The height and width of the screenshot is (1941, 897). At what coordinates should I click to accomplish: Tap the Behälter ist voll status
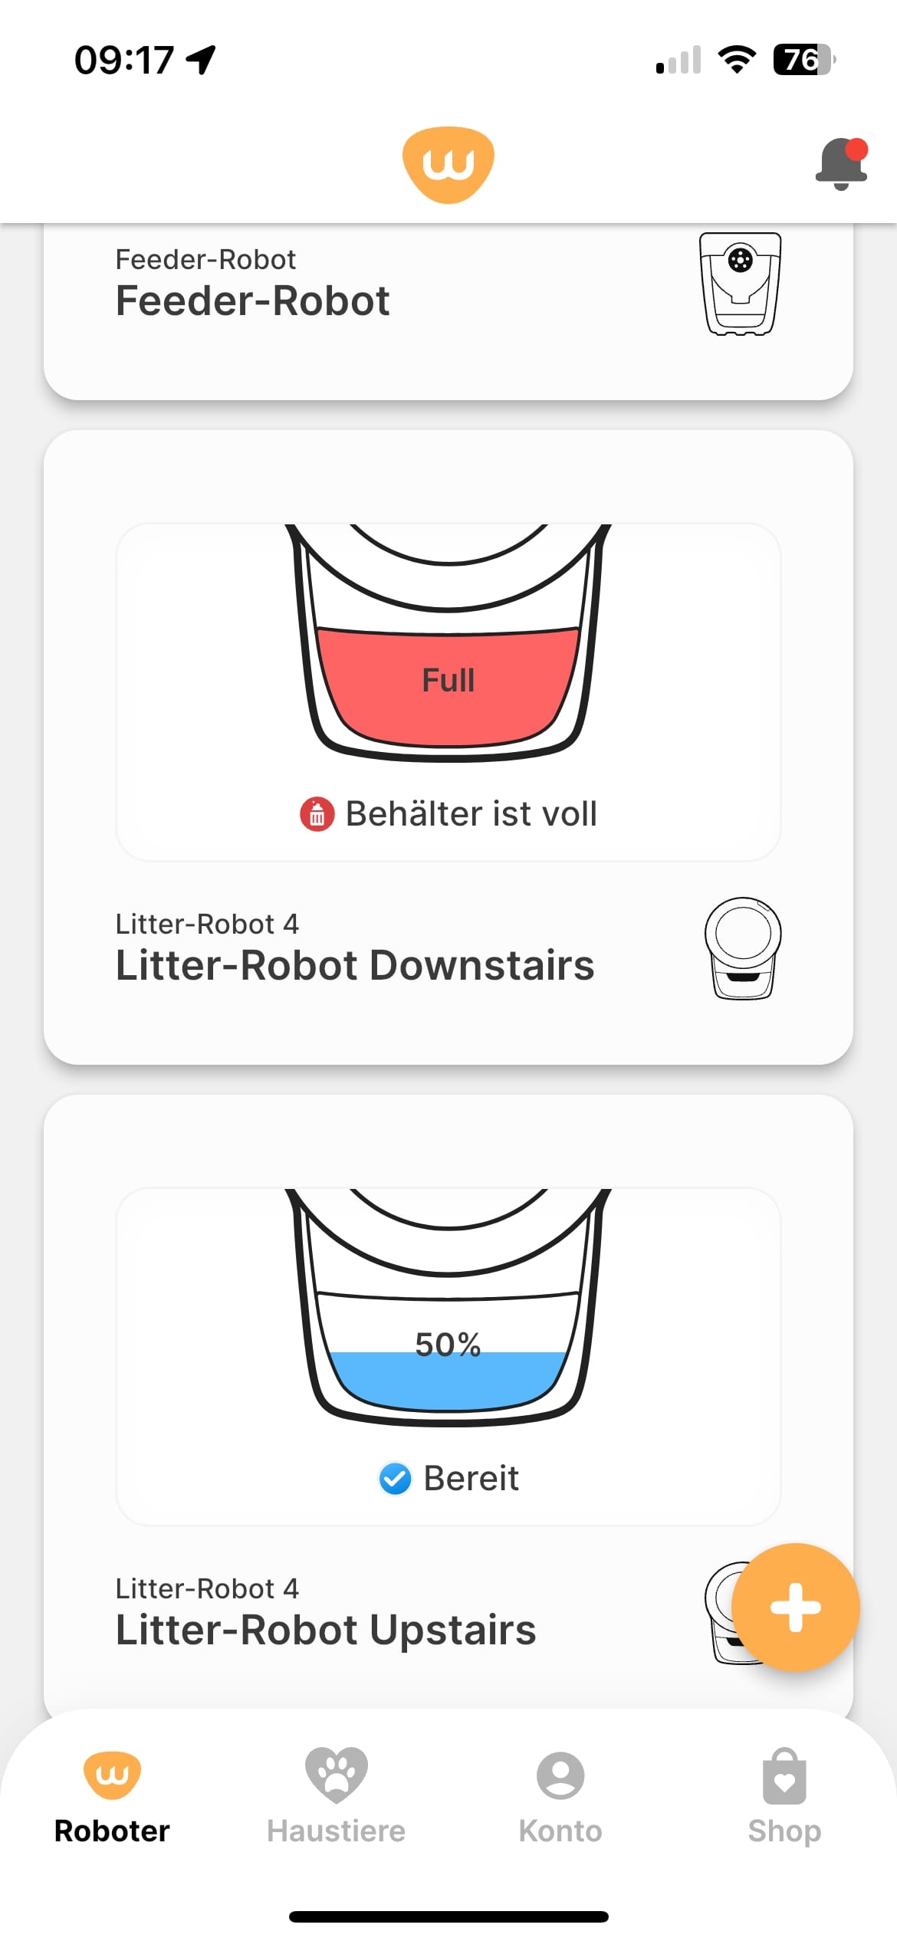471,814
